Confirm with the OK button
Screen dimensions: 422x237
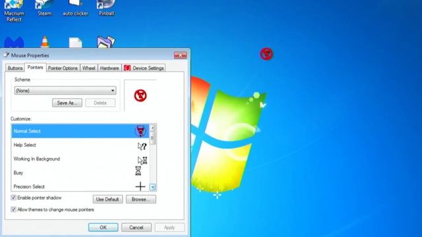tap(103, 227)
